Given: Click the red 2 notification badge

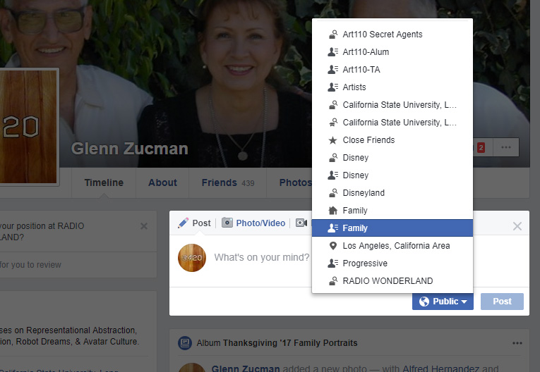Looking at the screenshot, I should [481, 147].
